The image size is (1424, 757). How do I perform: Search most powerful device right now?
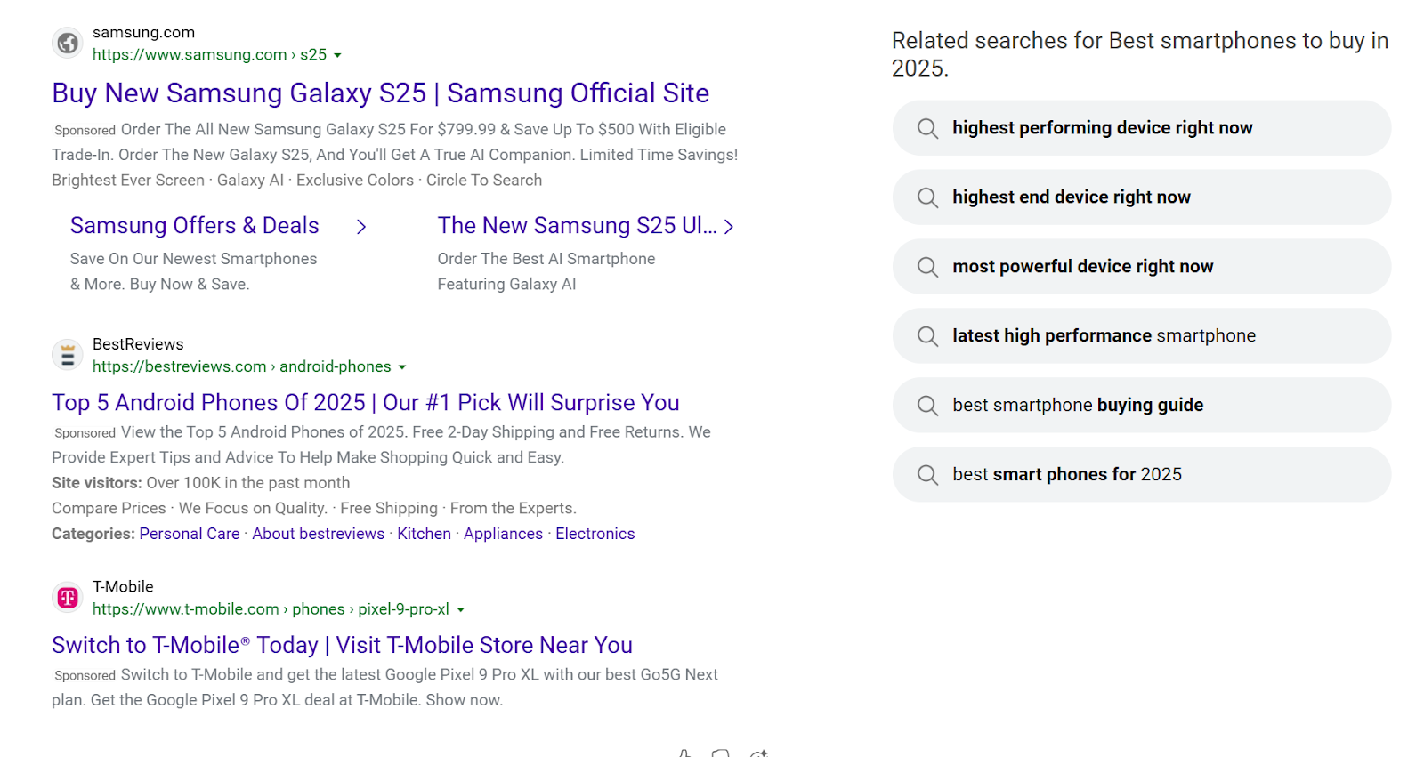1142,267
